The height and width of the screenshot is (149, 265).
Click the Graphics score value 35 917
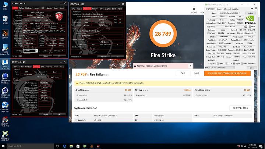tap(128, 90)
